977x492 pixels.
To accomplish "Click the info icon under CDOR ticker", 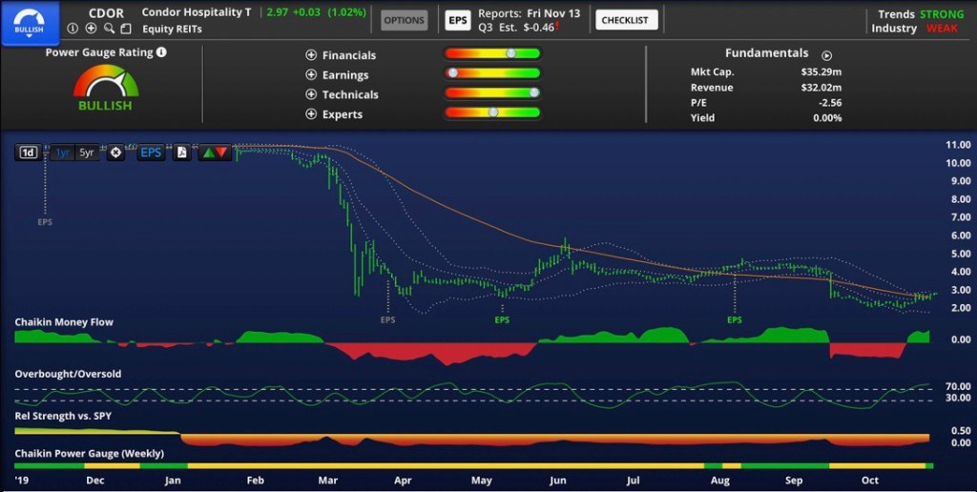I will (x=73, y=29).
